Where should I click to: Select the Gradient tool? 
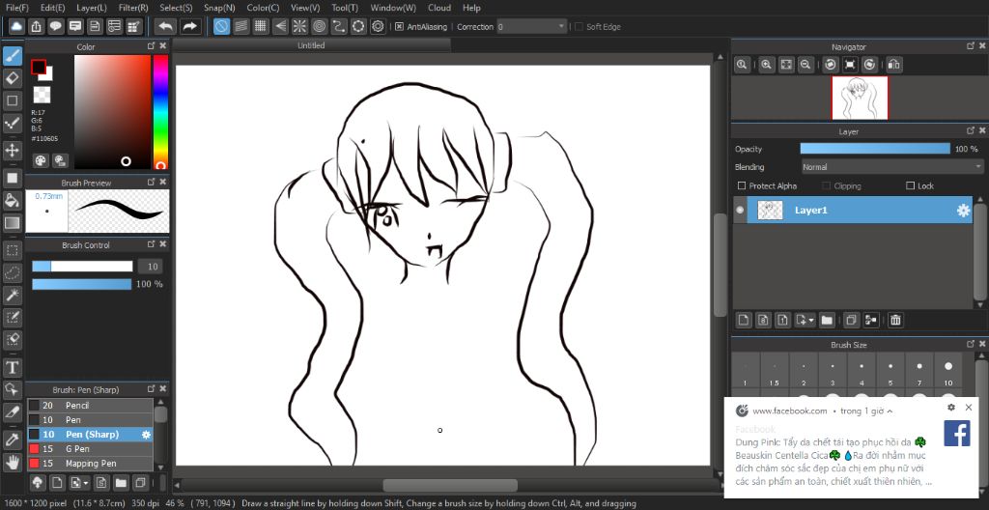[x=12, y=223]
